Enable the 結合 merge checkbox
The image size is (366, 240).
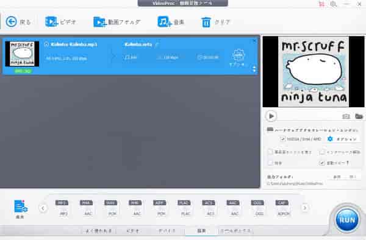[270, 163]
